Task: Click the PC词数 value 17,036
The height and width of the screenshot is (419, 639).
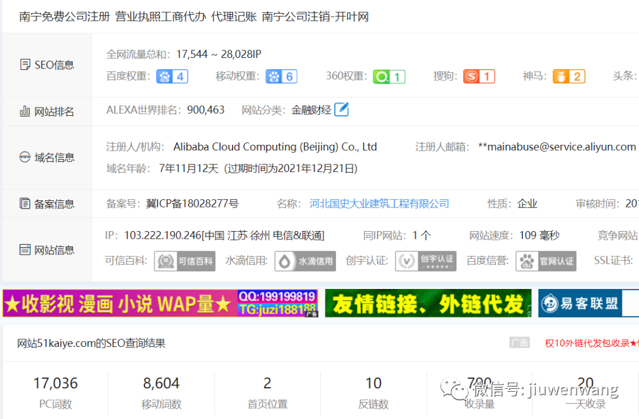Action: click(x=56, y=383)
